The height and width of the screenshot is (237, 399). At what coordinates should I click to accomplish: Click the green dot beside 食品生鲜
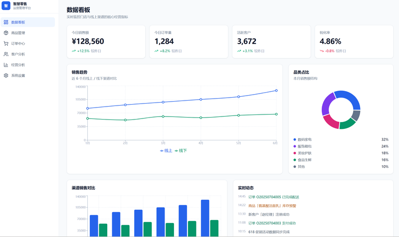(x=295, y=160)
